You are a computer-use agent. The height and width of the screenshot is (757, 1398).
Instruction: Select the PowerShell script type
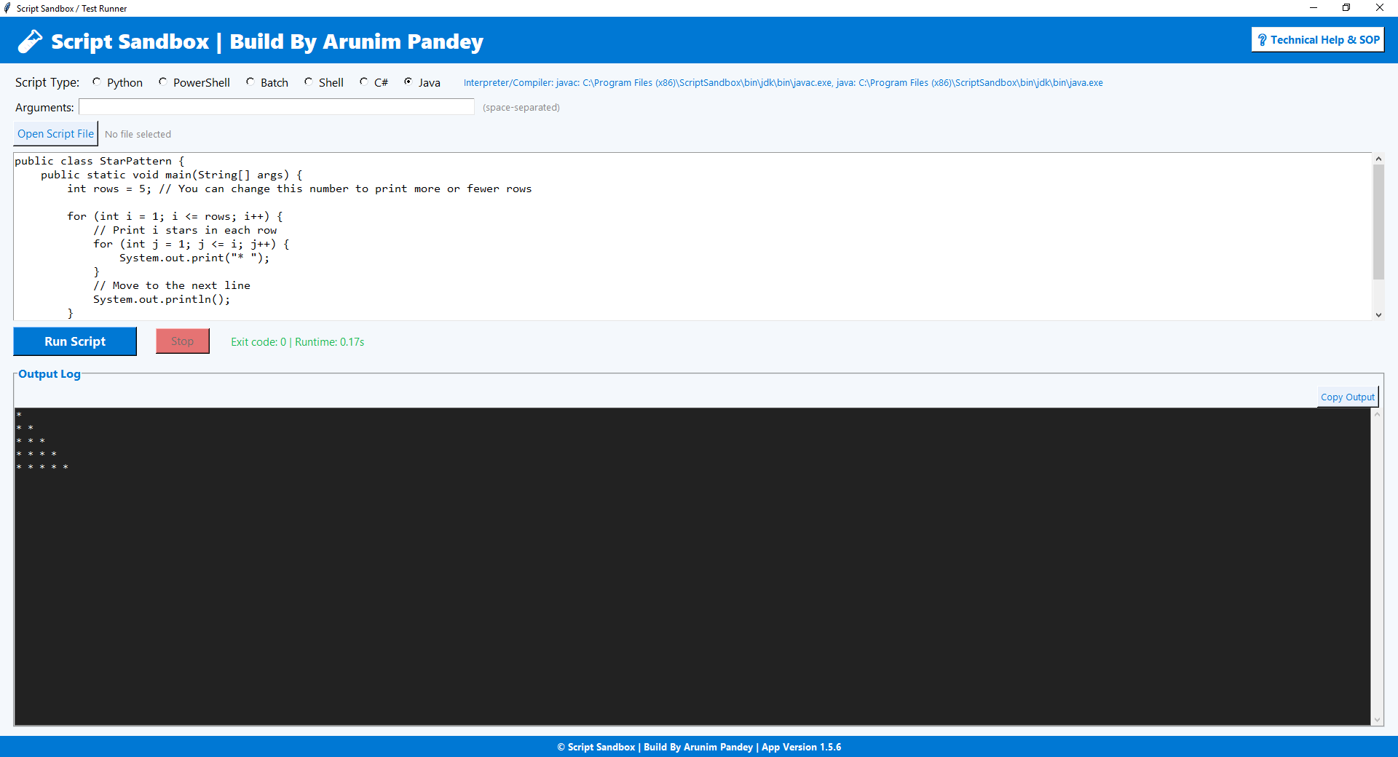tap(163, 82)
